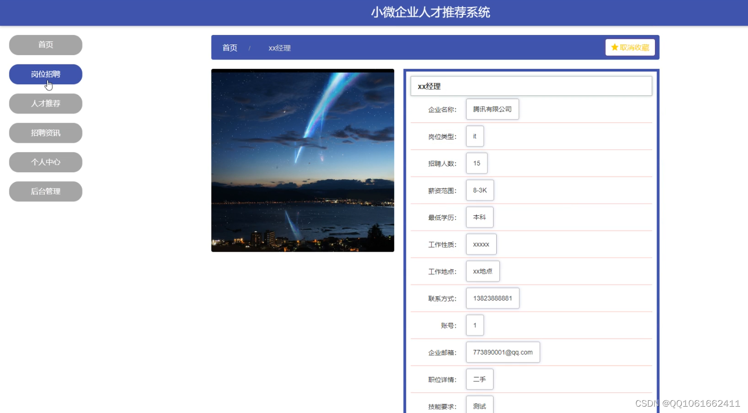748x413 pixels.
Task: Click xx经理 in the breadcrumb trail
Action: pos(279,48)
